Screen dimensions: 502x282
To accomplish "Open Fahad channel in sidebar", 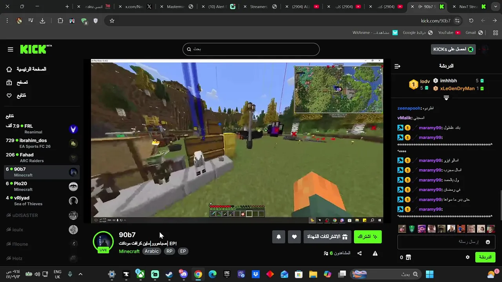I will tap(42, 158).
